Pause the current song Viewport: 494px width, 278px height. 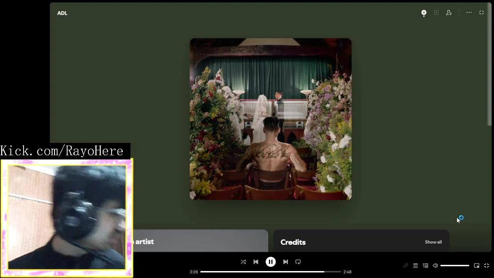pyautogui.click(x=271, y=262)
